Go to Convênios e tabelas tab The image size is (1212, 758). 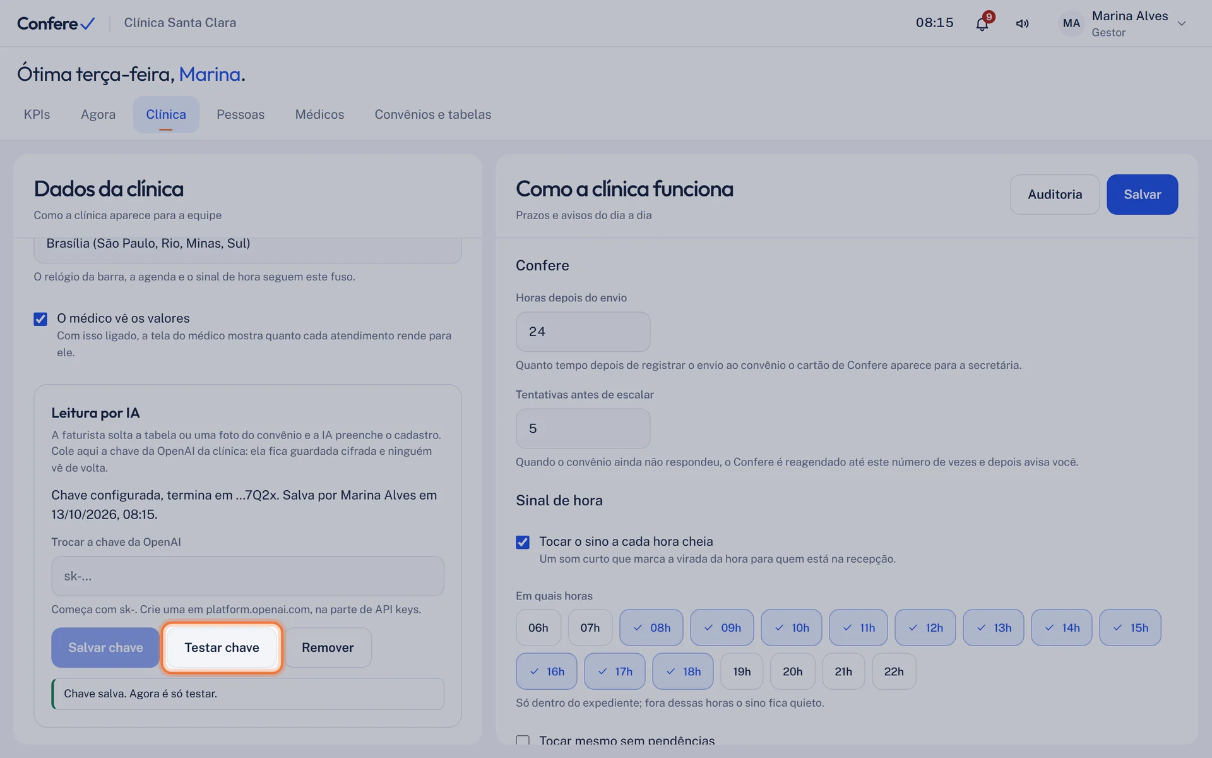point(433,114)
